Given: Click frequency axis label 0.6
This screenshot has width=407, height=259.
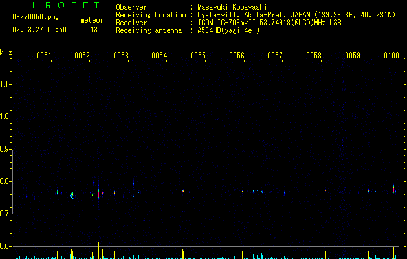Looking at the screenshot, I should [5, 246].
